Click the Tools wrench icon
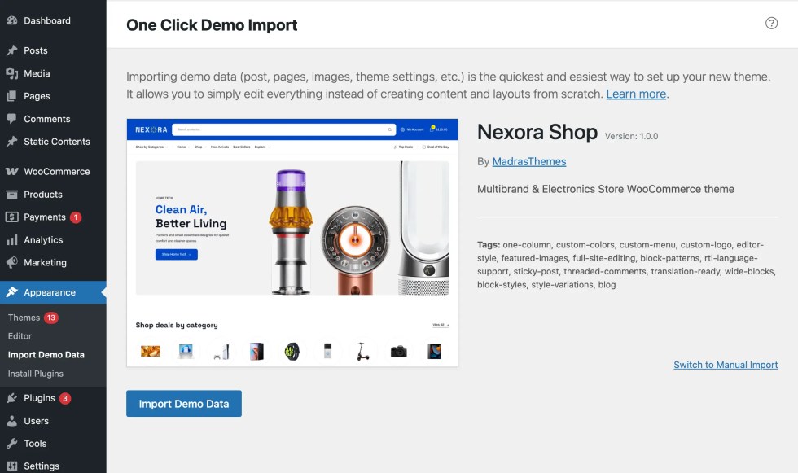 tap(11, 444)
